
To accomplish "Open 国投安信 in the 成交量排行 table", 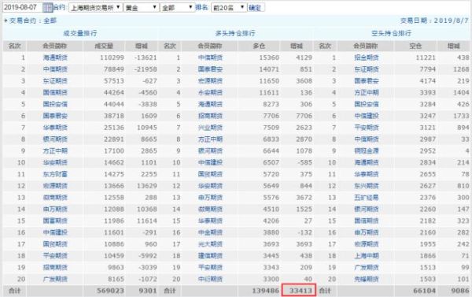I will (x=55, y=104).
